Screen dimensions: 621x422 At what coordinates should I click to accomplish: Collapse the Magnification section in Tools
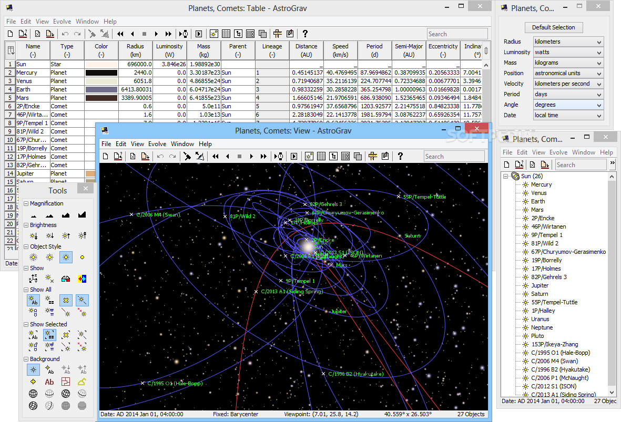click(26, 203)
